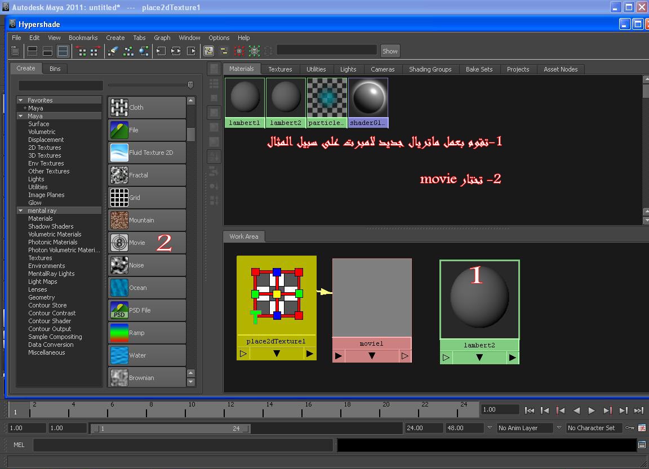Click frame 12 on the timeline
The height and width of the screenshot is (469, 649).
tap(224, 409)
